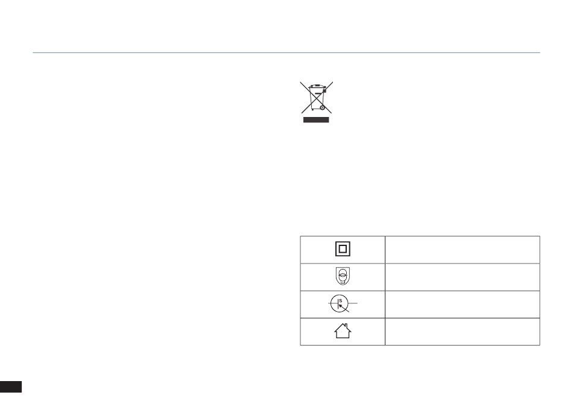Screen dimensions: 573x404
Task: Select the blank cell next to the house icon
Action: click(462, 331)
